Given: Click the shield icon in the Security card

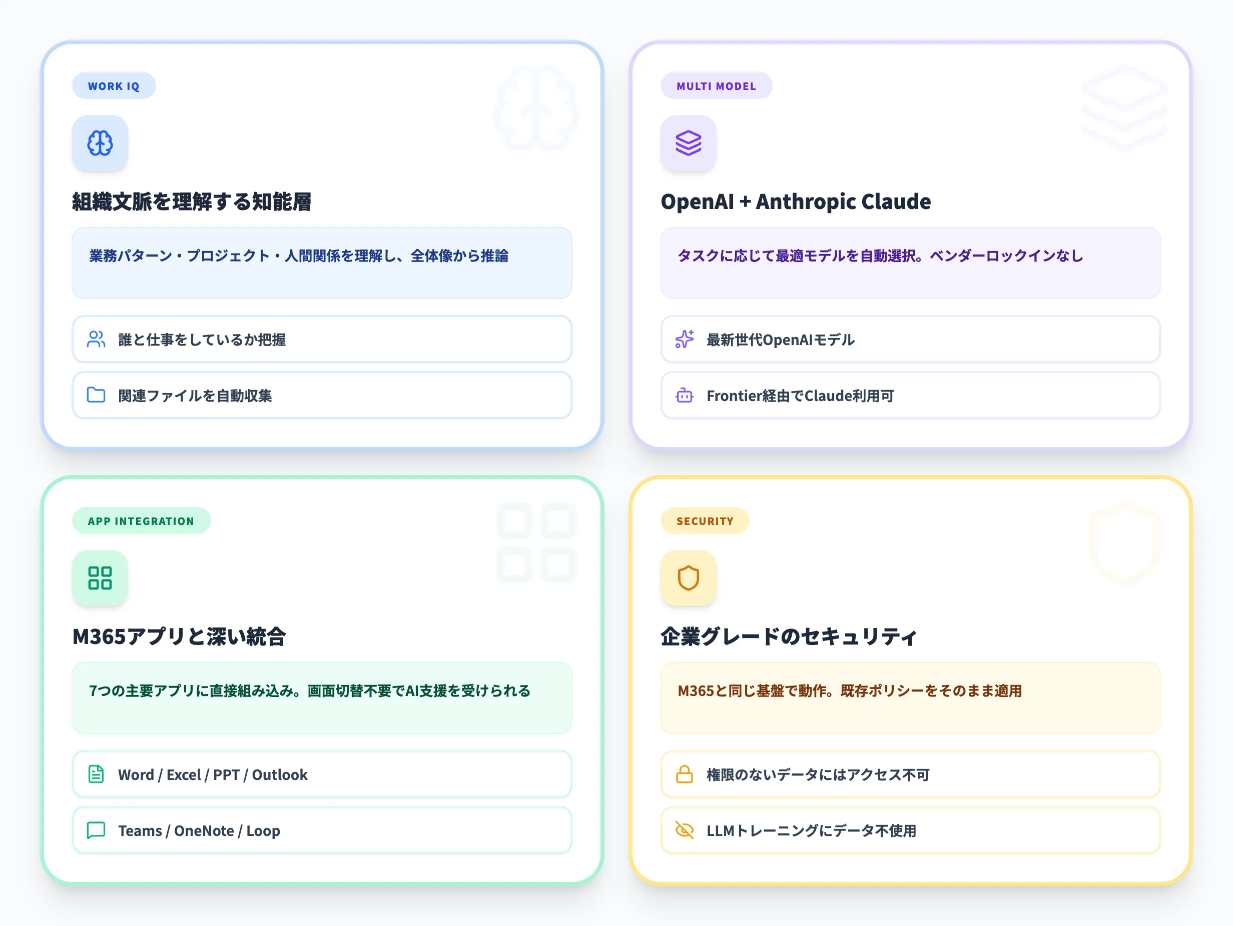Looking at the screenshot, I should tap(689, 578).
